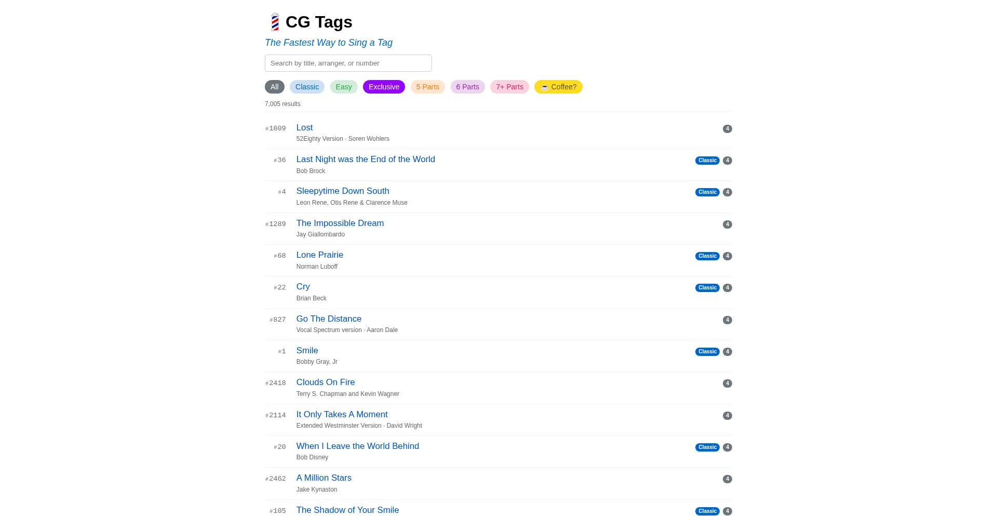Click the #1289 tag number
997x516 pixels.
[x=275, y=224]
